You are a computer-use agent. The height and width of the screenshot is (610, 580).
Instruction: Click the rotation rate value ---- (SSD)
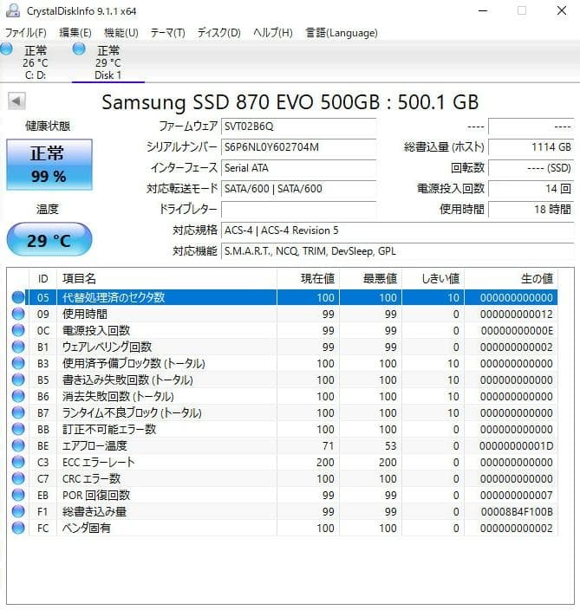[x=531, y=168]
